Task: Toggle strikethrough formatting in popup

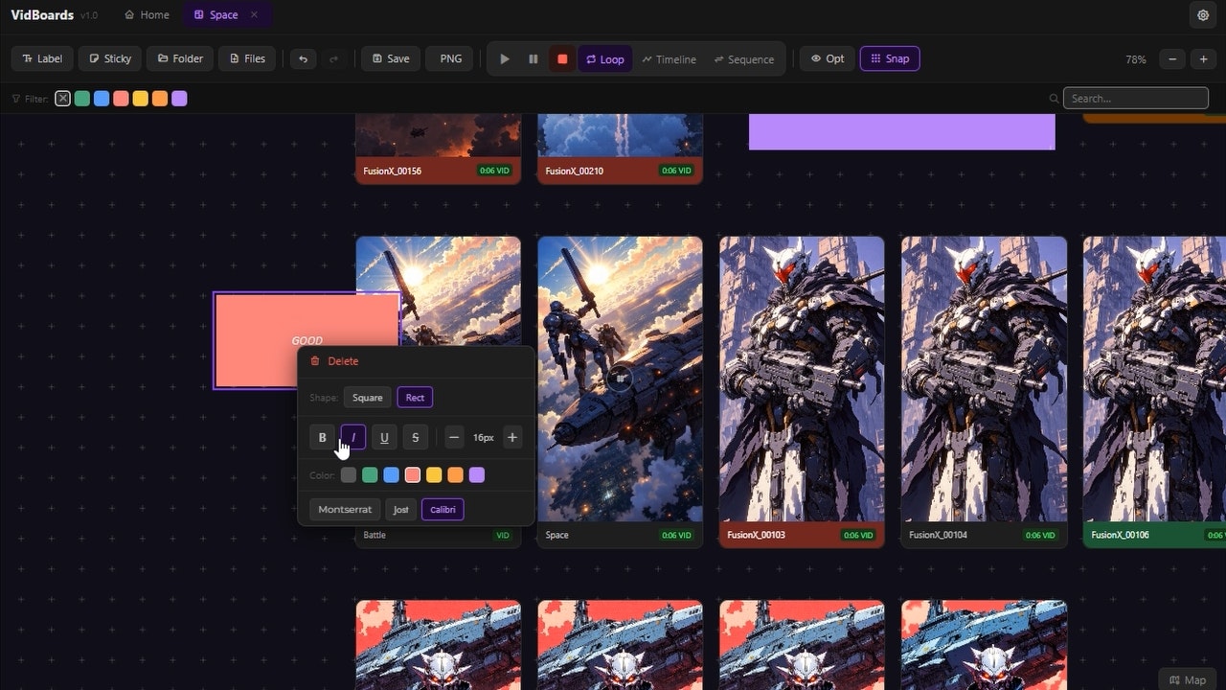Action: pyautogui.click(x=415, y=437)
